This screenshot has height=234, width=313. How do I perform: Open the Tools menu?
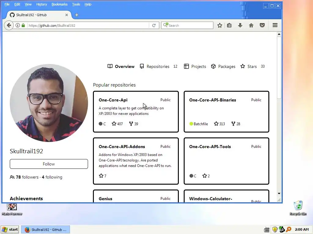pyautogui.click(x=76, y=4)
